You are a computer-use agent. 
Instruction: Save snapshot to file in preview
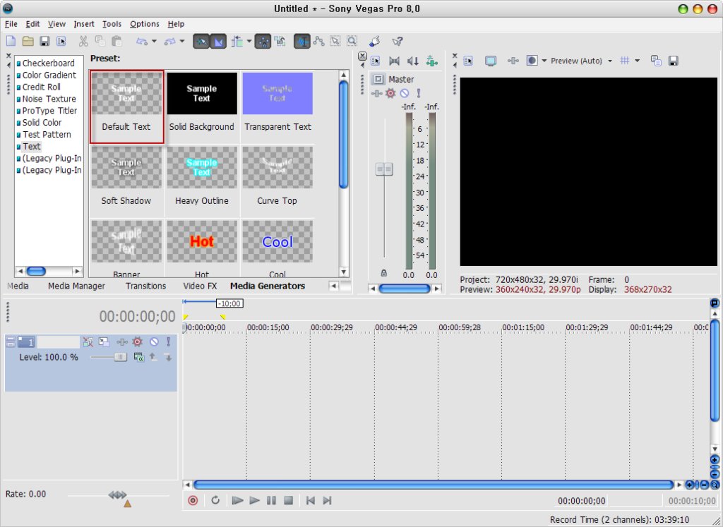673,61
